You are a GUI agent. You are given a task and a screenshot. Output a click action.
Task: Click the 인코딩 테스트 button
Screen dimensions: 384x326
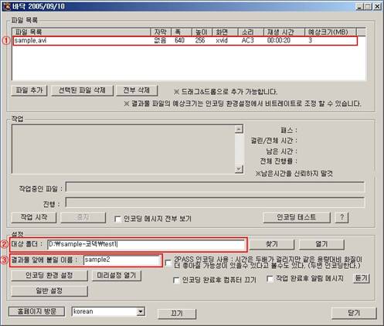297,218
